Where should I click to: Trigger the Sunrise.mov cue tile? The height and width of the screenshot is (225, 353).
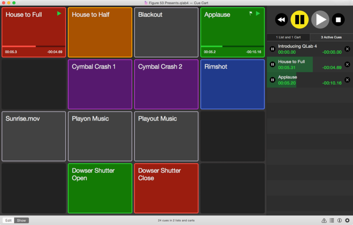tap(34, 136)
